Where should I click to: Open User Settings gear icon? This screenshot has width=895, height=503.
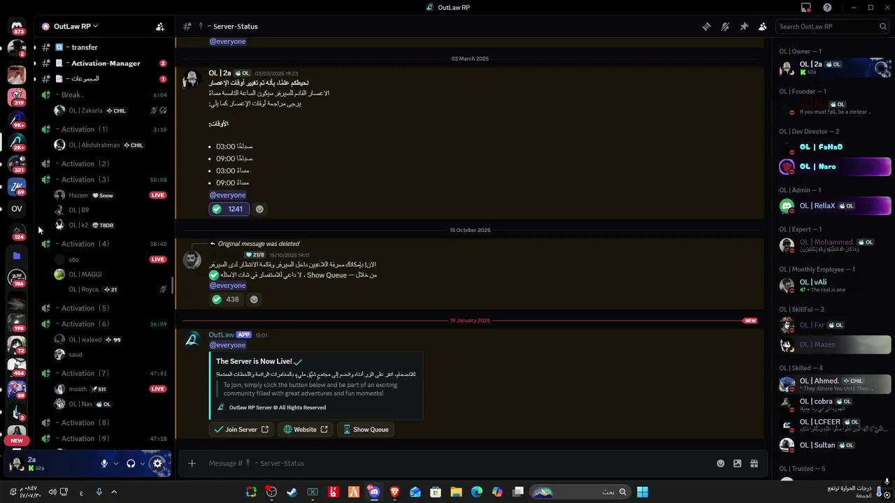tap(157, 463)
